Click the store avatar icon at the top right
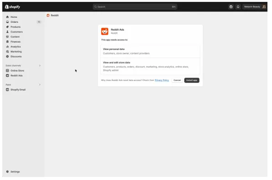Image resolution: width=272 pixels, height=180 pixels. (264, 7)
